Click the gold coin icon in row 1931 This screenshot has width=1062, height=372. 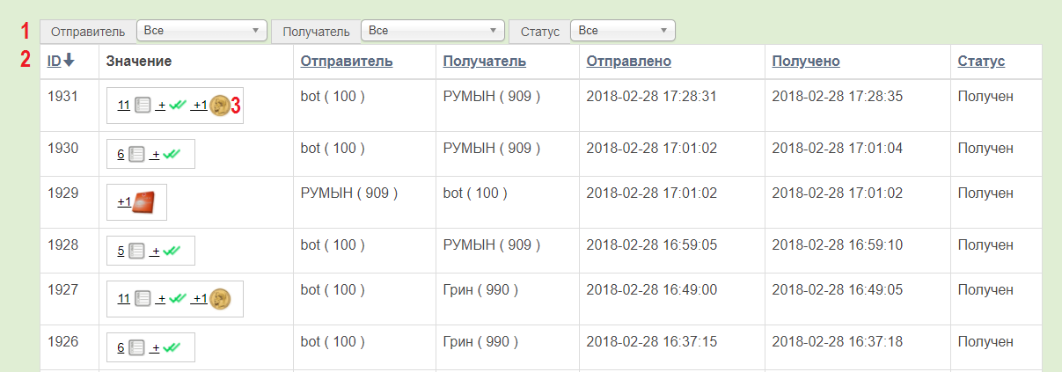coord(219,106)
